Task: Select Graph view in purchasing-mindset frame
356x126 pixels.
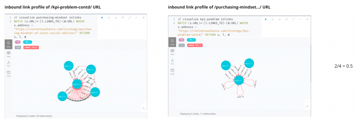Action: click(x=8, y=44)
